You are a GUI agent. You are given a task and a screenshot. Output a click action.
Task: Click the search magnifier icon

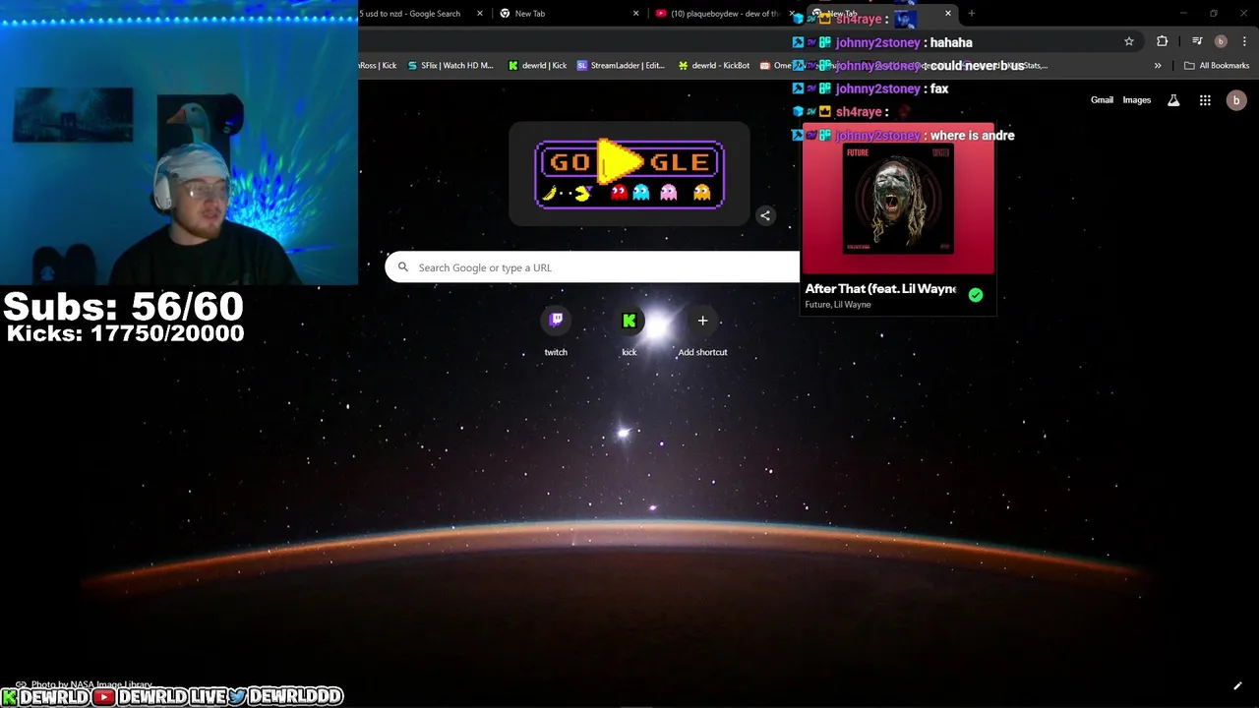[x=402, y=266]
